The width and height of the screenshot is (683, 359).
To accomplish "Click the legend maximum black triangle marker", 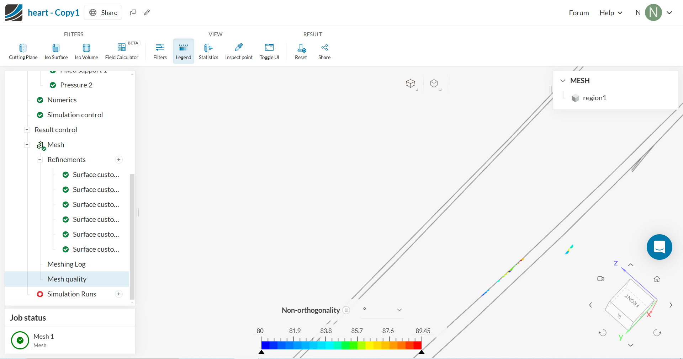I will point(422,352).
